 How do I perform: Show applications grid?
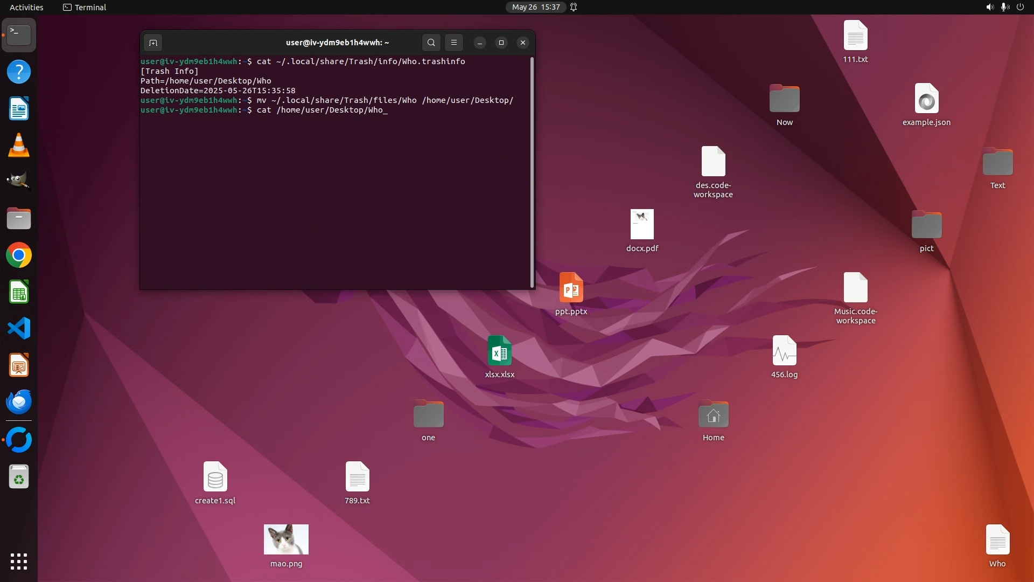(x=19, y=562)
